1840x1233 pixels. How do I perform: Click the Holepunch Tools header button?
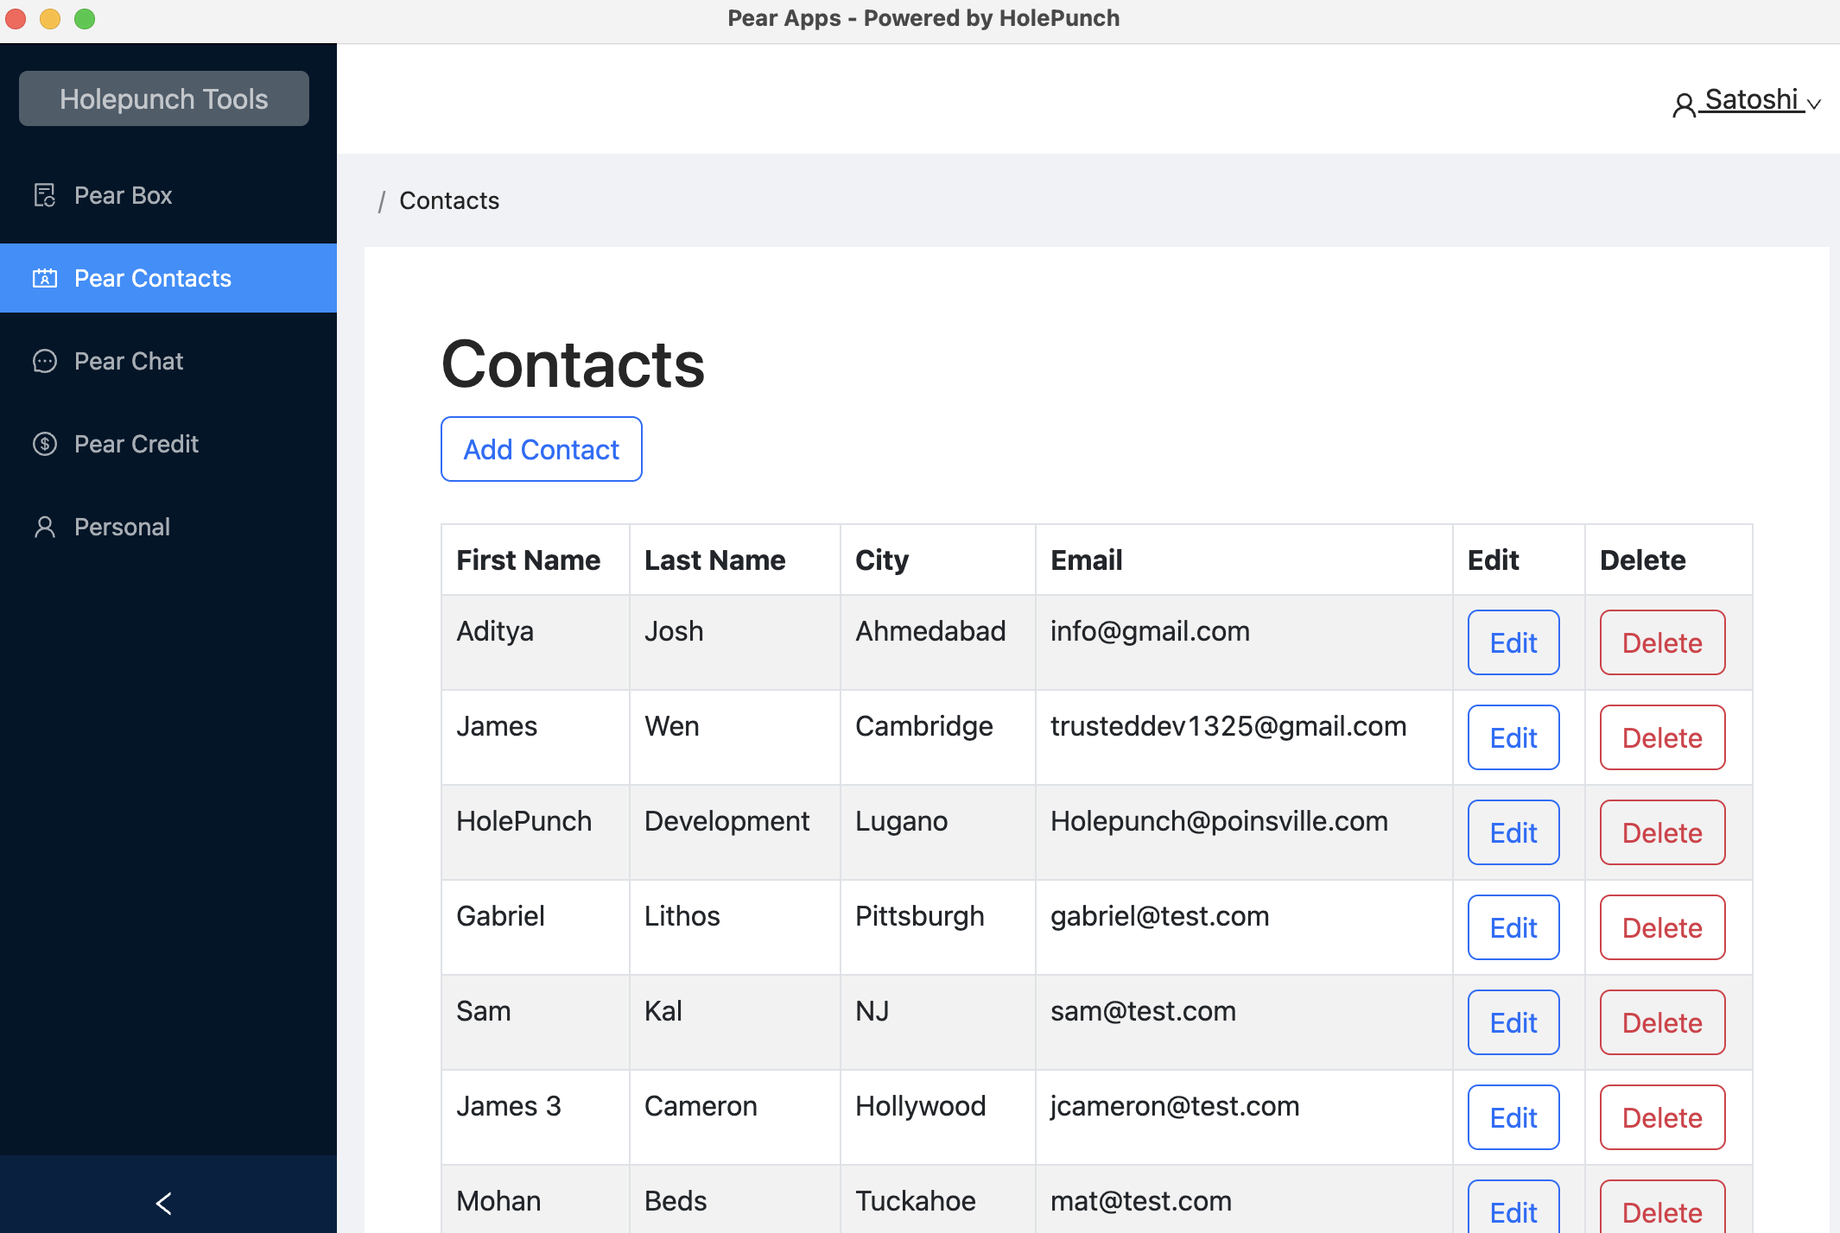164,98
